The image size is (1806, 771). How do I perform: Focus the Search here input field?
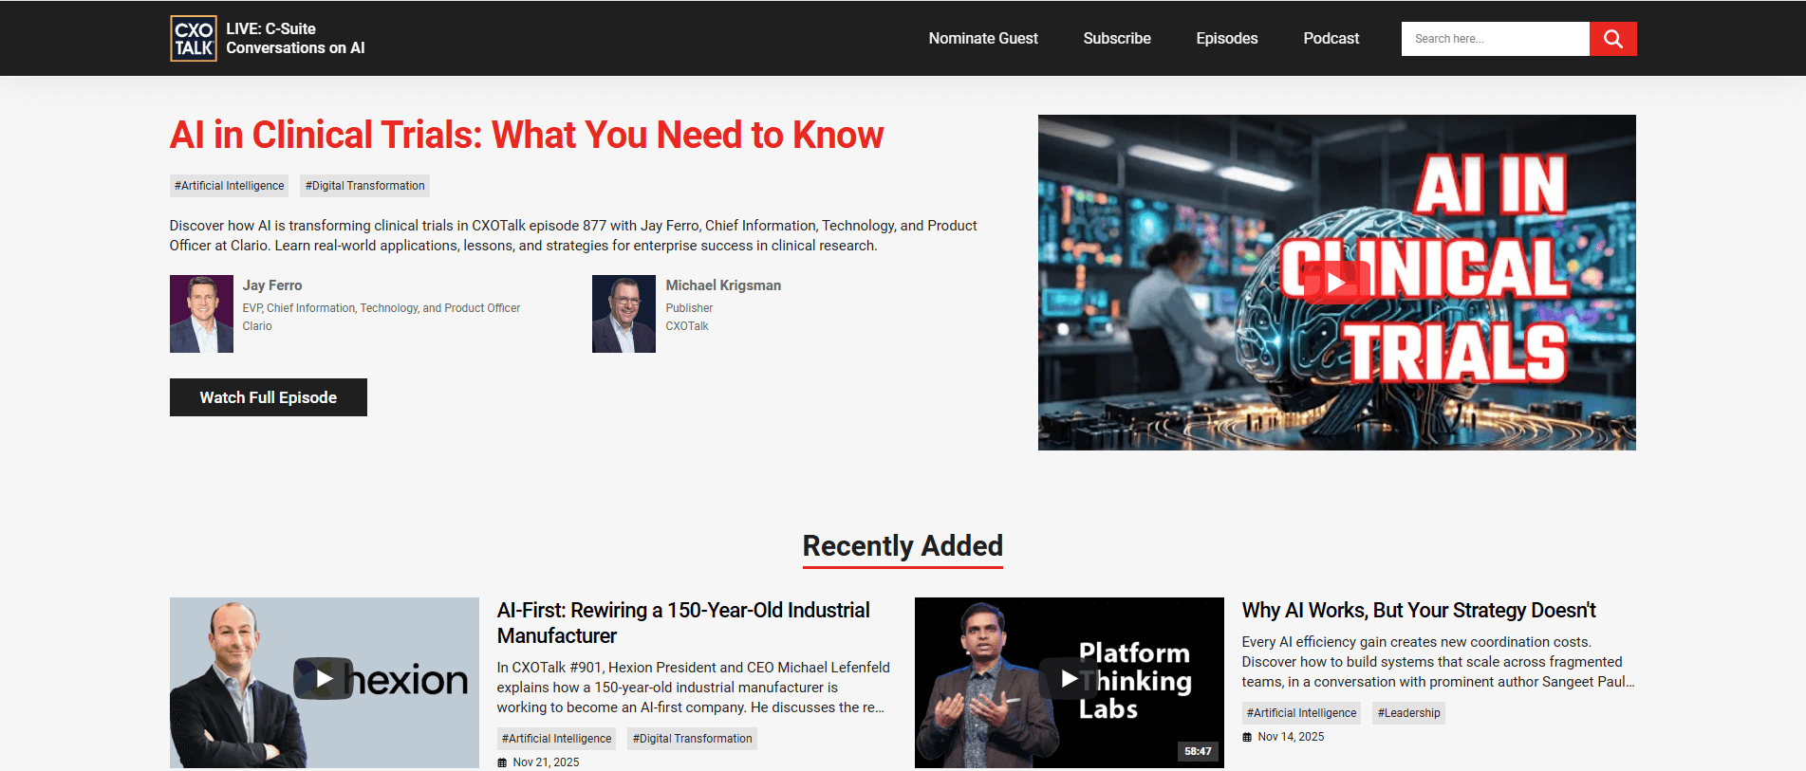pos(1495,39)
